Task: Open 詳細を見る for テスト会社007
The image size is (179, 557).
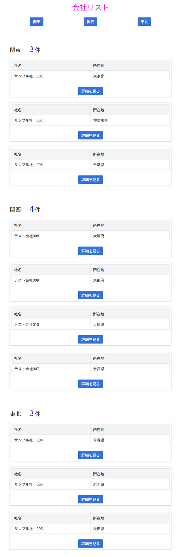Action: click(x=90, y=384)
